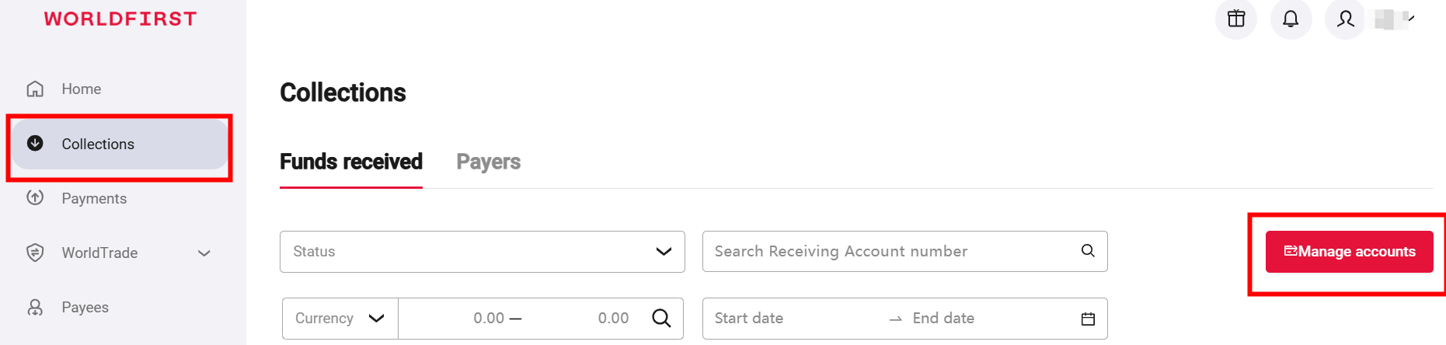Open the Status dropdown

point(482,251)
